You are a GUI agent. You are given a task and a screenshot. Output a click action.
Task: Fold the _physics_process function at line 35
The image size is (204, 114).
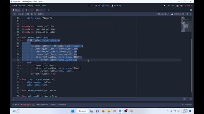[20, 79]
